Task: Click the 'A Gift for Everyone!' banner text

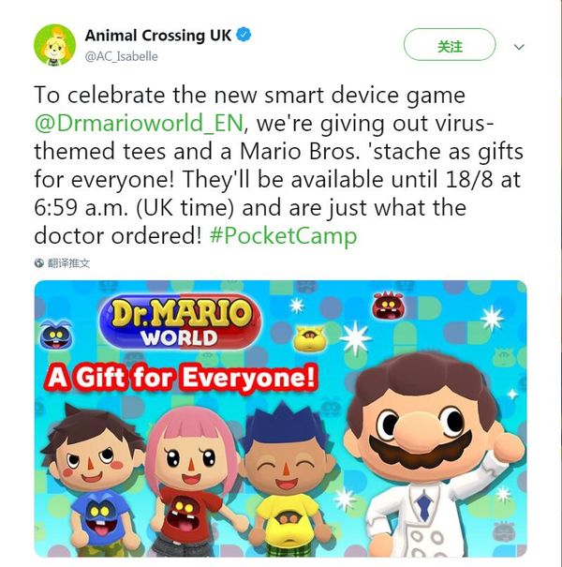Action: [182, 377]
